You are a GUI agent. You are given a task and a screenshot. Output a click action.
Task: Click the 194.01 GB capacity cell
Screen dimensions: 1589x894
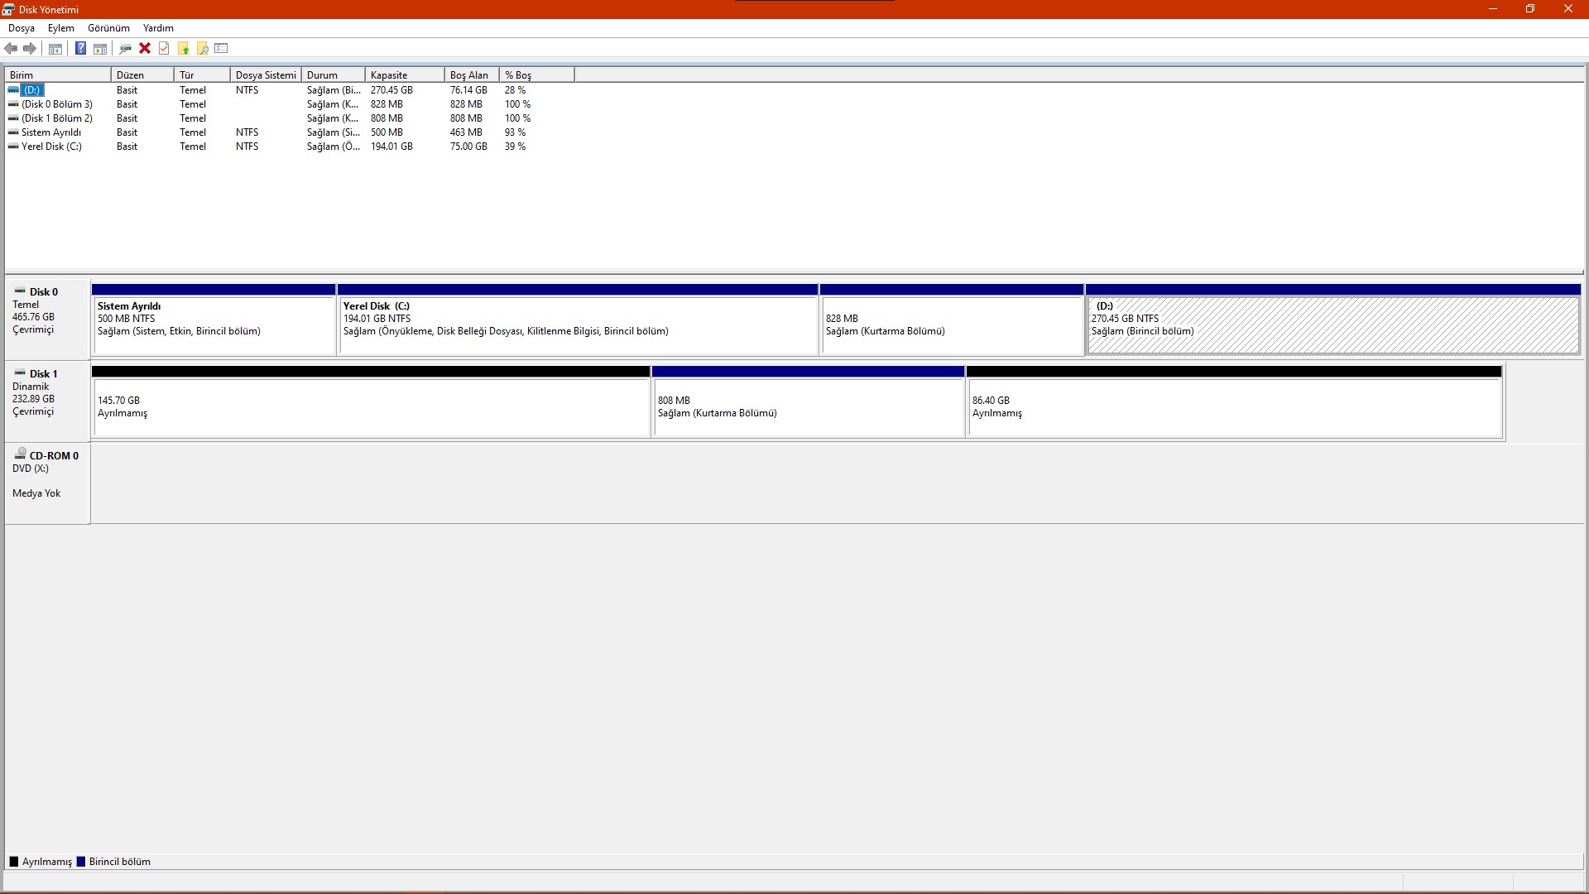[391, 147]
